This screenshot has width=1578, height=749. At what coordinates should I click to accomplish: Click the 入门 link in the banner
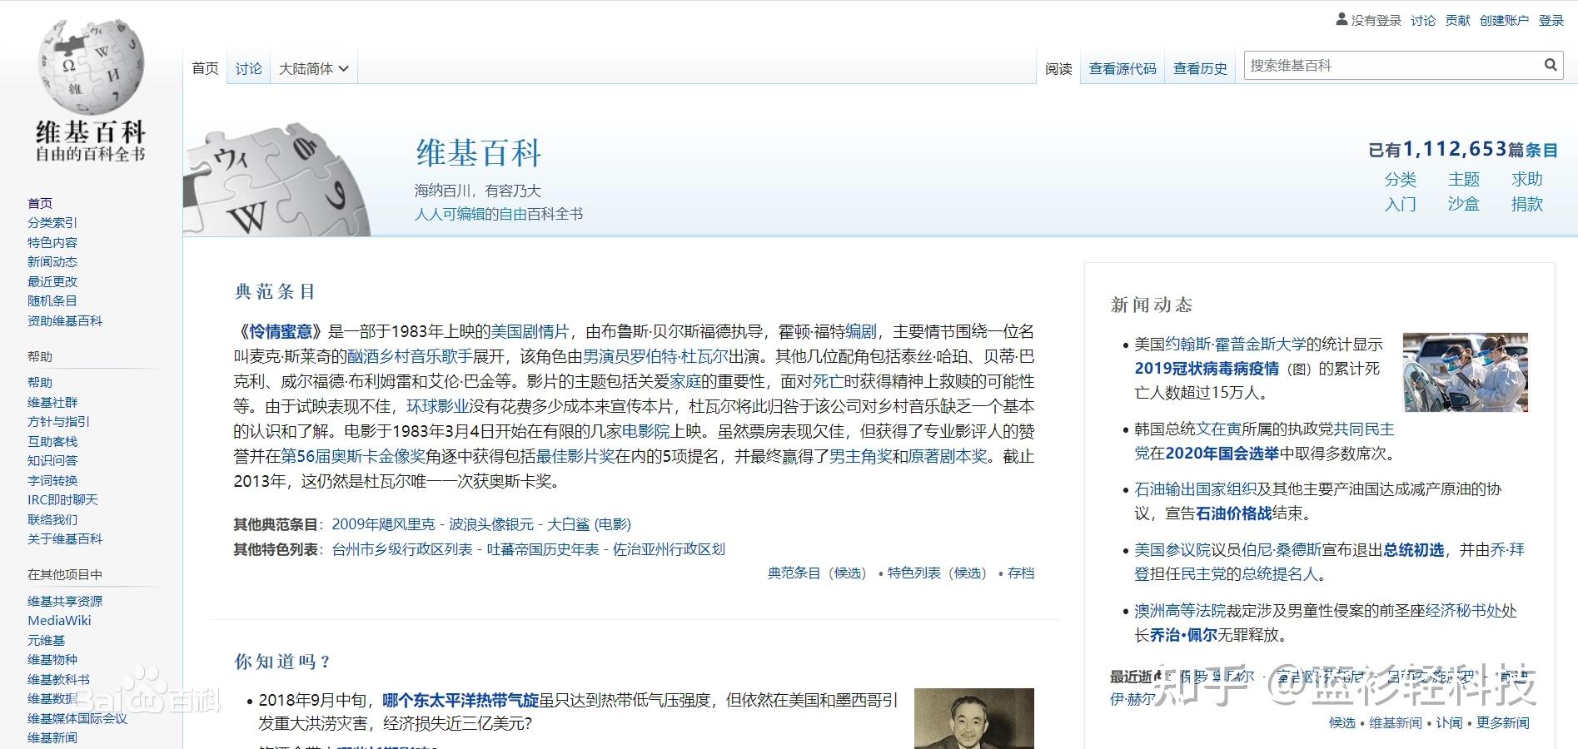(x=1400, y=204)
